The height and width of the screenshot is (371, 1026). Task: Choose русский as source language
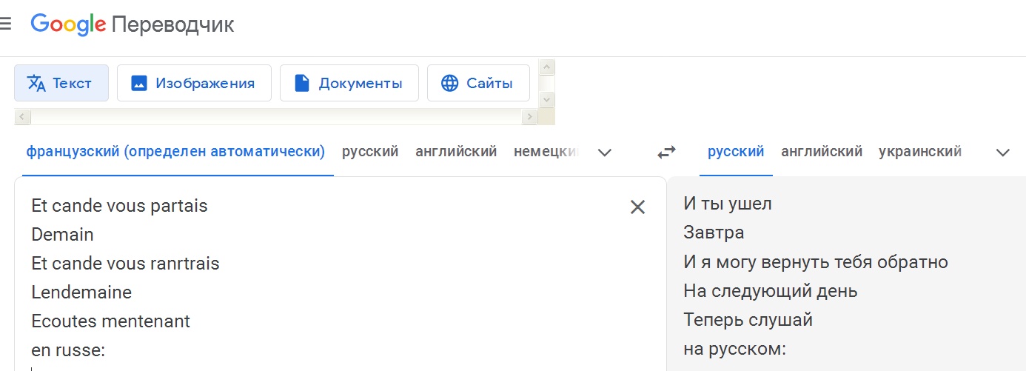(x=370, y=152)
